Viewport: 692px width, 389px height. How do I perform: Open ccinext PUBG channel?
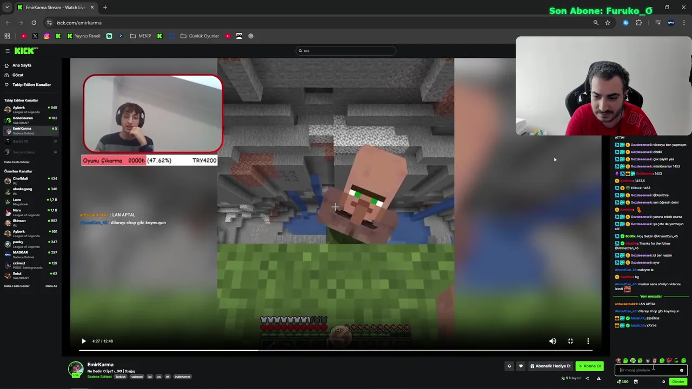pyautogui.click(x=30, y=265)
